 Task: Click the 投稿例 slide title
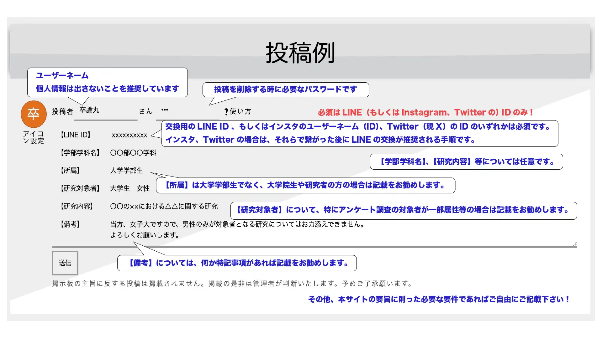click(x=301, y=53)
